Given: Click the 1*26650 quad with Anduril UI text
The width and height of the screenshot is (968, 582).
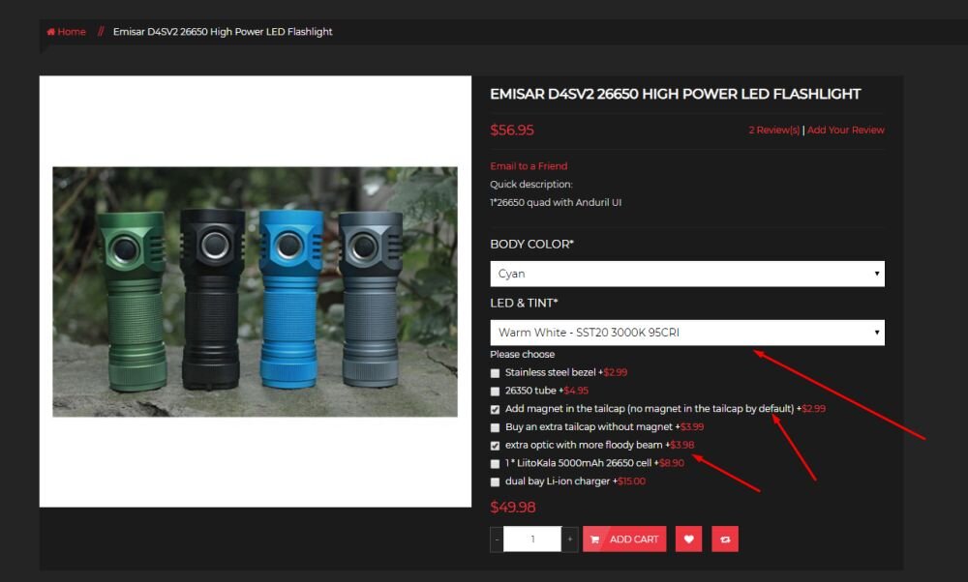Looking at the screenshot, I should coord(556,202).
